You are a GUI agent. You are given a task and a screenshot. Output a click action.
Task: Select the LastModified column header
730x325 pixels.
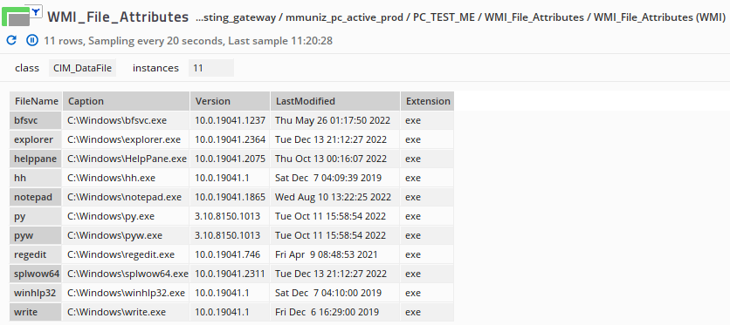pyautogui.click(x=334, y=101)
